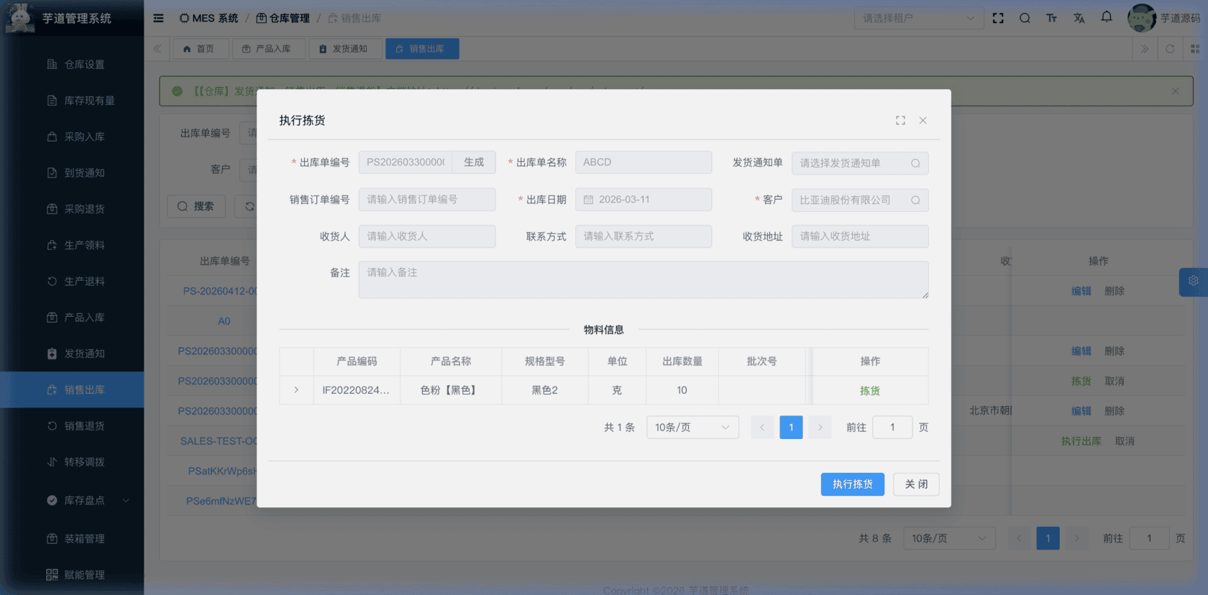
Task: Click the 关闭 button
Action: click(916, 484)
